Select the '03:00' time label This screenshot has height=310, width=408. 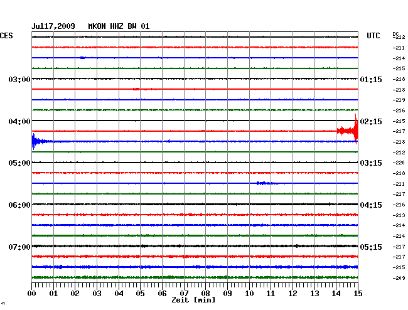(19, 79)
